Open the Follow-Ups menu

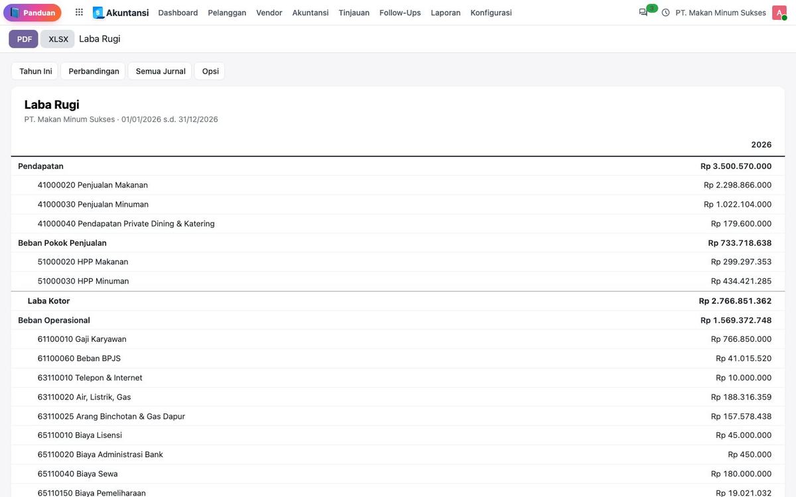(x=400, y=13)
